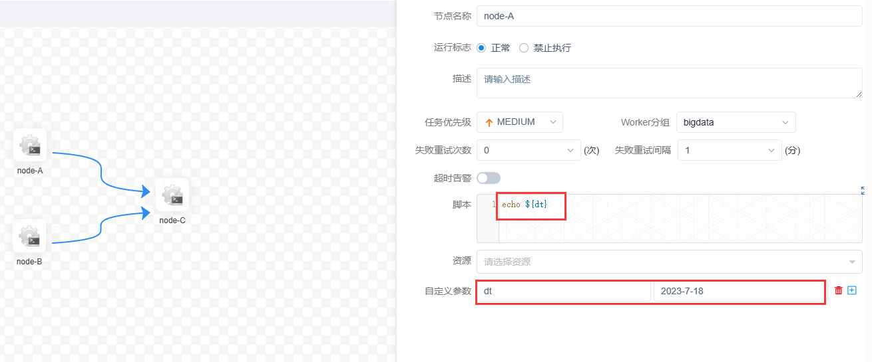The image size is (872, 362).
Task: Click the dt parameter name field
Action: point(564,292)
